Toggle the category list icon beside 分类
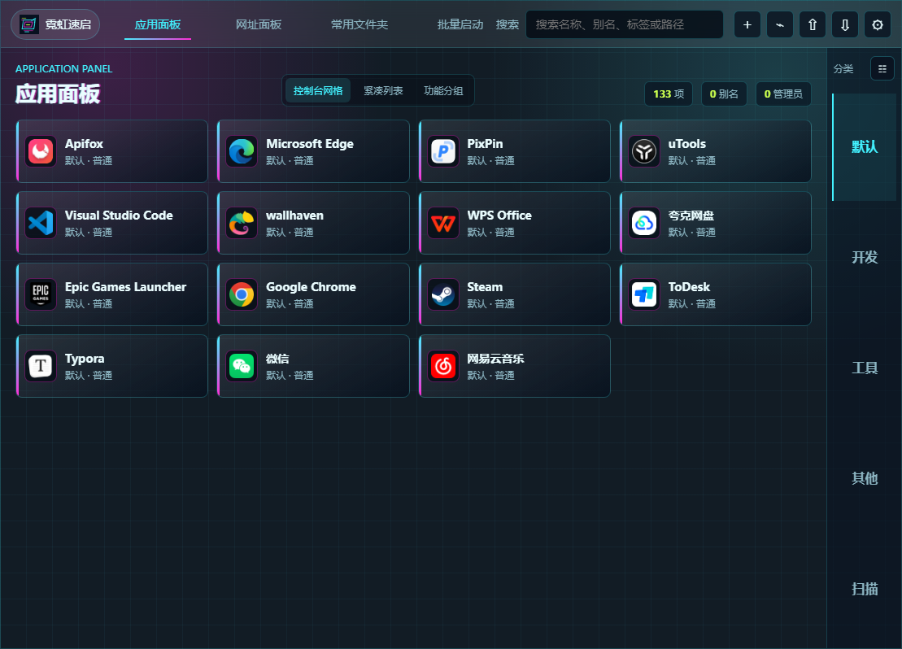Image resolution: width=902 pixels, height=649 pixels. (882, 68)
